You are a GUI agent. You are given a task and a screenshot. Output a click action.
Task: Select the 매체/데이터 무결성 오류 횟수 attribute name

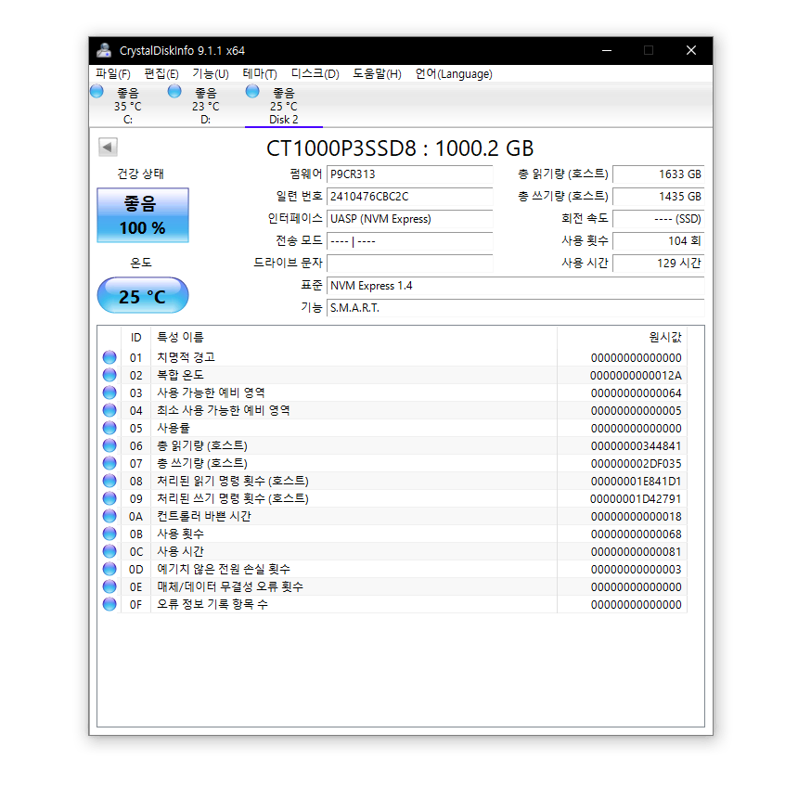point(230,586)
